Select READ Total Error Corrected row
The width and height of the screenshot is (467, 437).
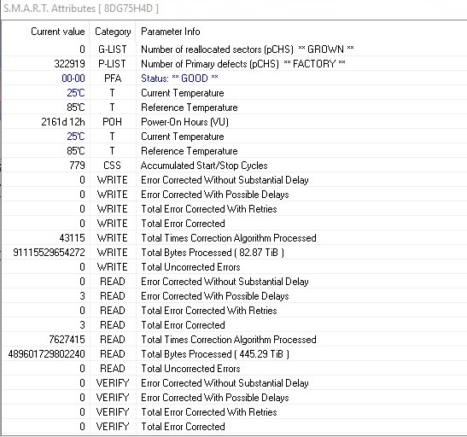pyautogui.click(x=235, y=325)
